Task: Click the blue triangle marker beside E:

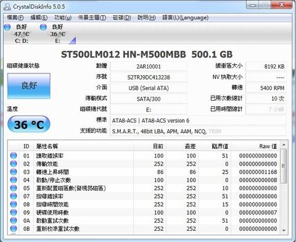Action: 73,41
